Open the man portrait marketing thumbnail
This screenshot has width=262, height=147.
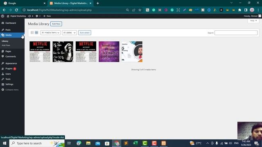(x=132, y=52)
